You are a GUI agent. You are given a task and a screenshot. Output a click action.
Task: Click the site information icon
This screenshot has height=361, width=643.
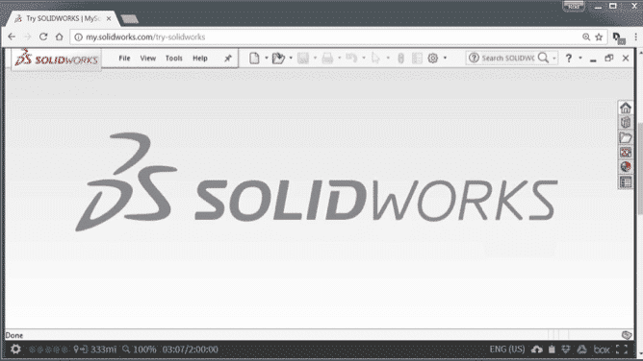78,36
